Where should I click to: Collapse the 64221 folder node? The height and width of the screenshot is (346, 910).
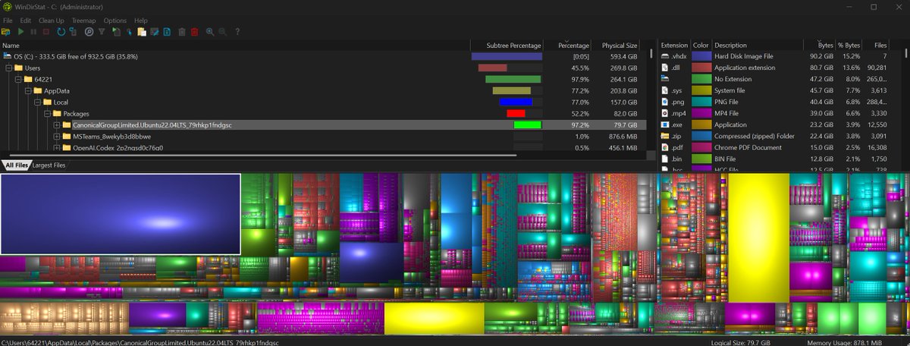coord(18,79)
